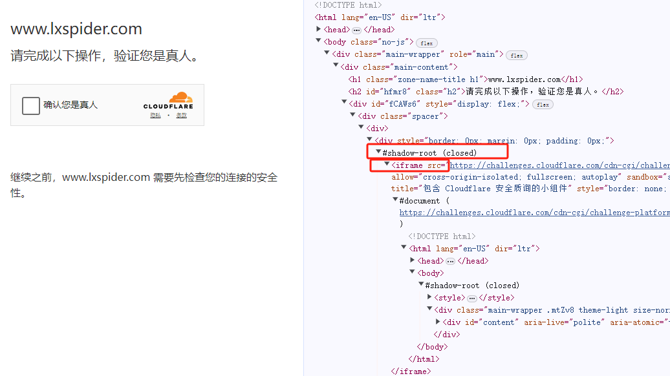The image size is (670, 376).
Task: Select the inner <!DOCTYPE html> line
Action: (x=442, y=236)
